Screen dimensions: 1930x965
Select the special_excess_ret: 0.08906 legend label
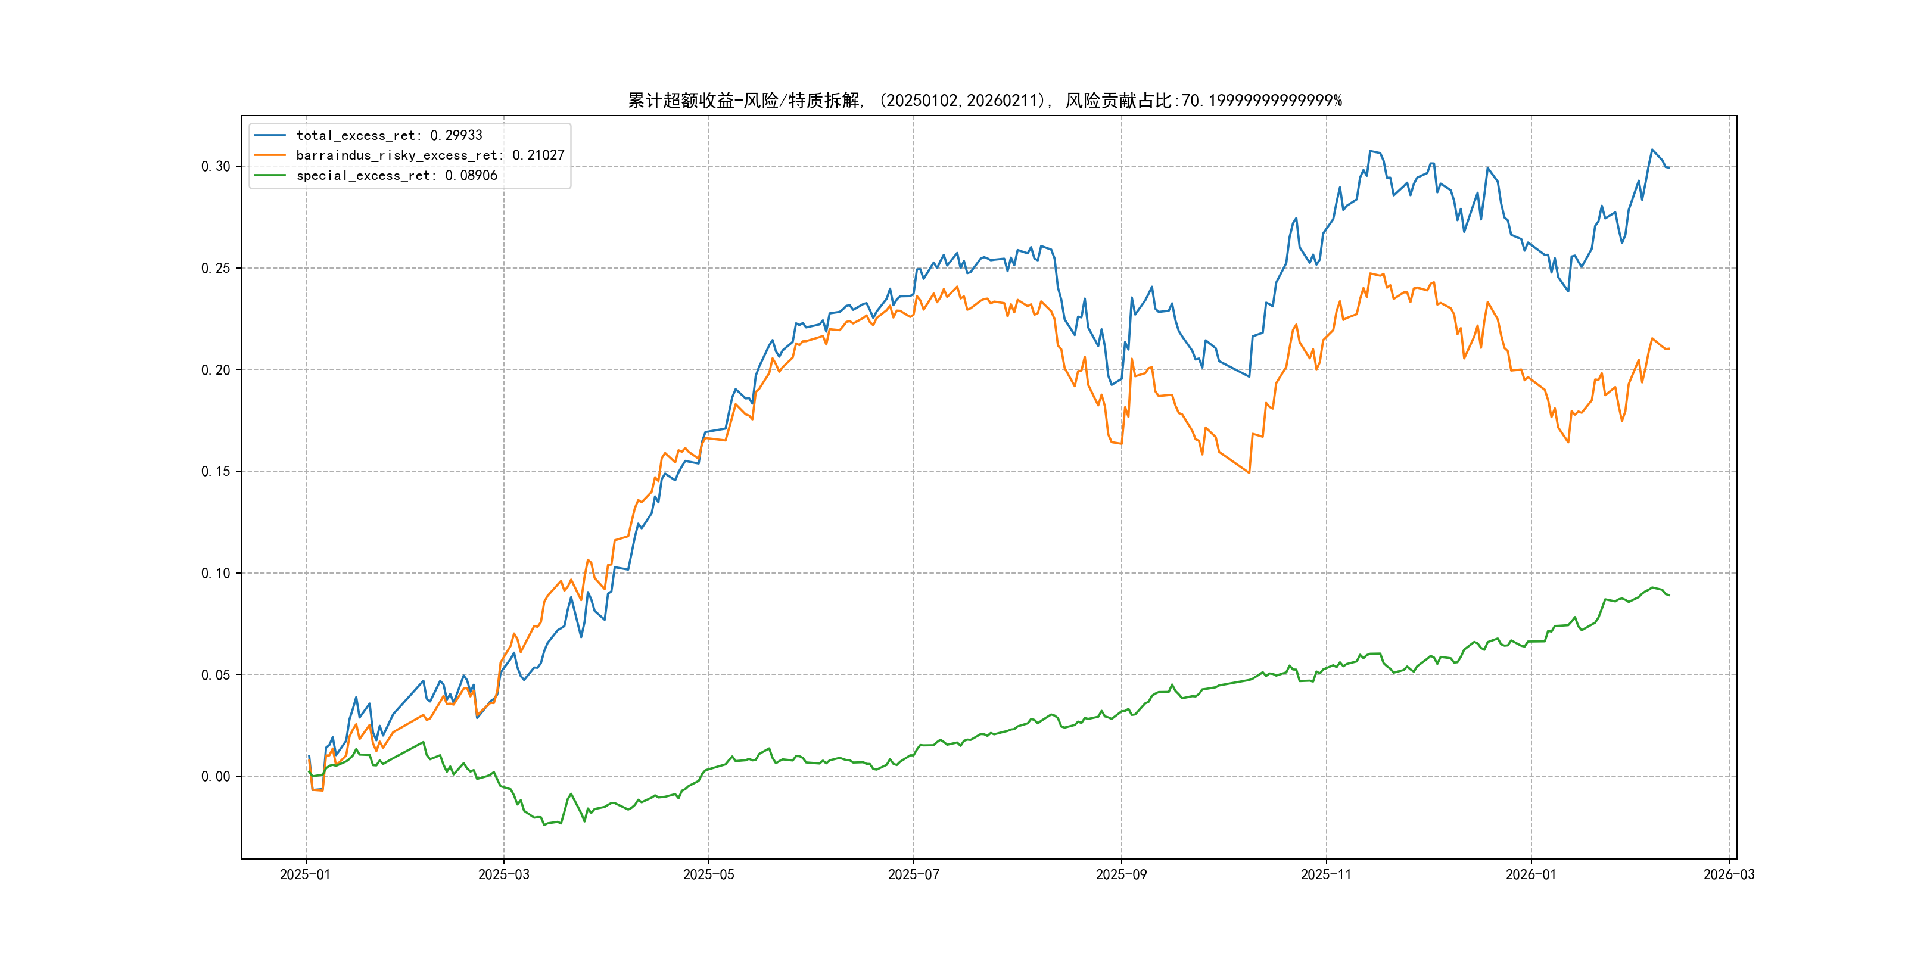pyautogui.click(x=396, y=175)
